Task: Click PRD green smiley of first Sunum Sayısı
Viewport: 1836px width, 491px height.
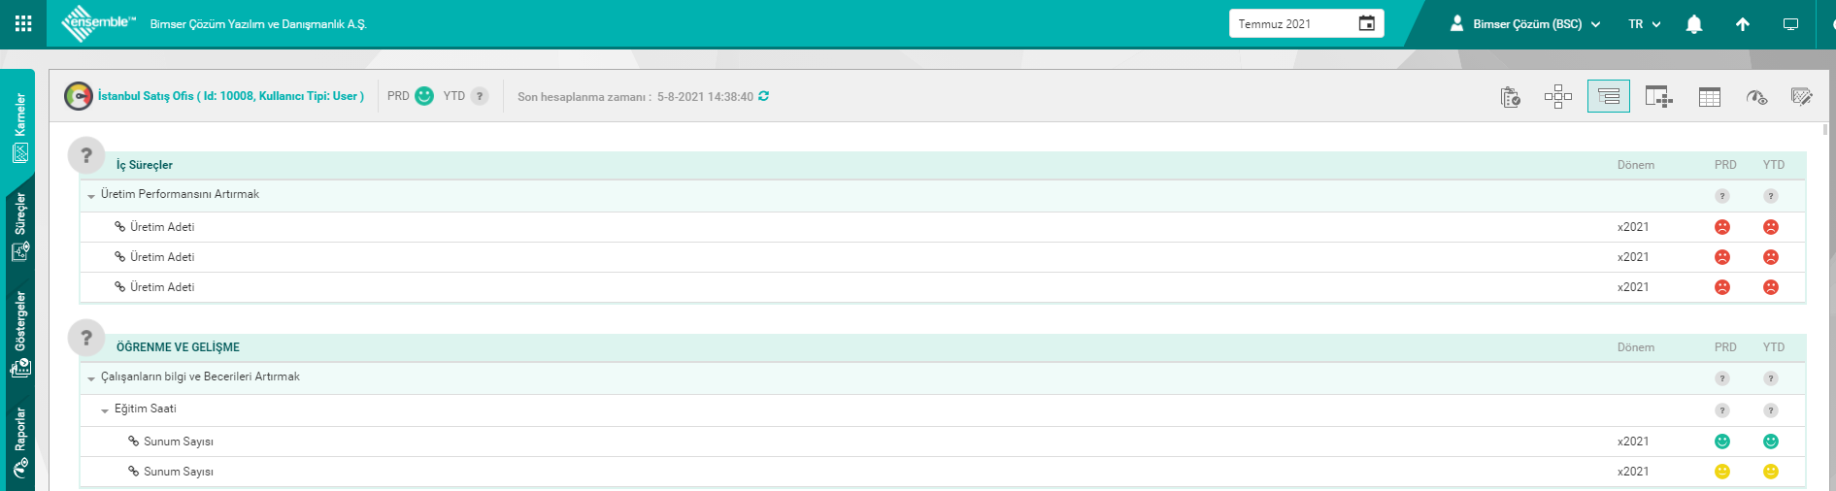Action: click(1722, 442)
